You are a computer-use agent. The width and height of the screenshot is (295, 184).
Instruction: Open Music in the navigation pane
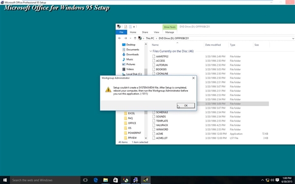click(128, 59)
